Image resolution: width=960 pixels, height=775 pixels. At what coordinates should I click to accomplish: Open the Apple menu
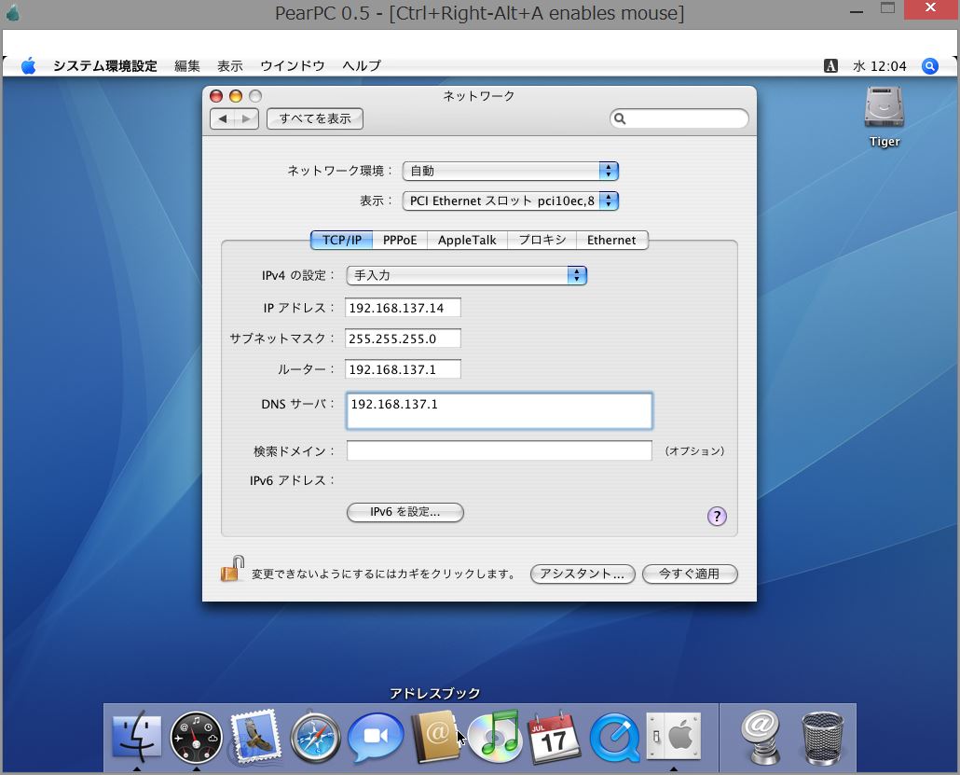coord(28,66)
